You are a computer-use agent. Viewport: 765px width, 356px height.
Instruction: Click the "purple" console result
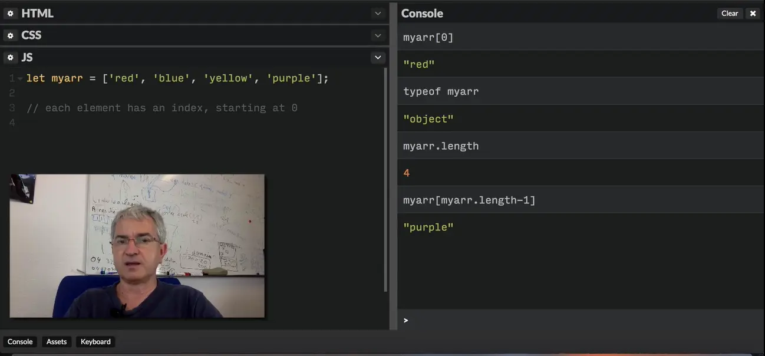tap(428, 227)
